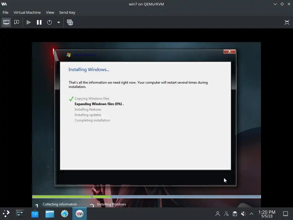Image resolution: width=293 pixels, height=220 pixels.
Task: Click the Run virtual machine button
Action: pyautogui.click(x=29, y=22)
